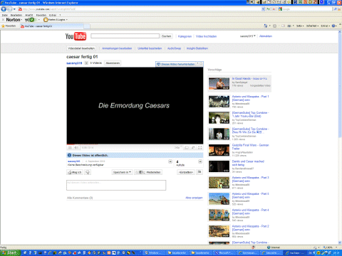Click the new tab button

pos(87,26)
